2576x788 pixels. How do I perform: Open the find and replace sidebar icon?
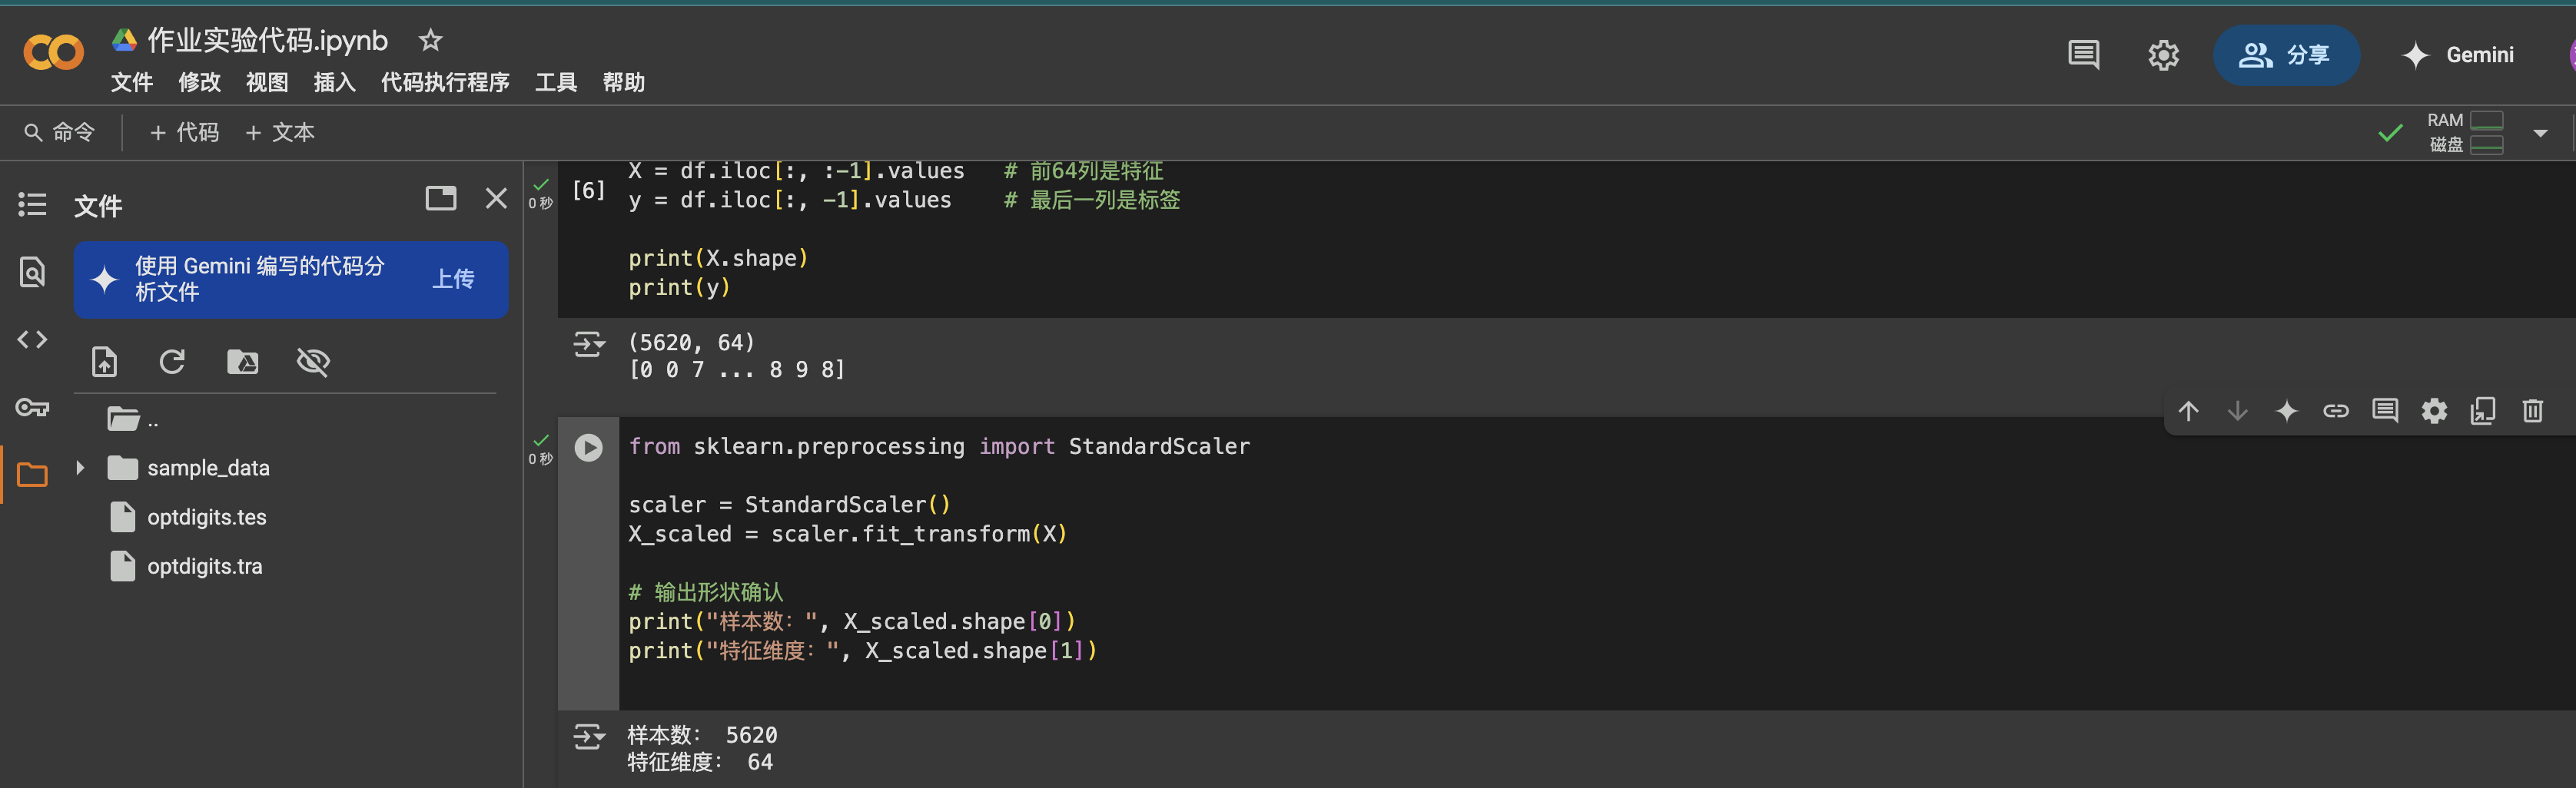pyautogui.click(x=32, y=272)
